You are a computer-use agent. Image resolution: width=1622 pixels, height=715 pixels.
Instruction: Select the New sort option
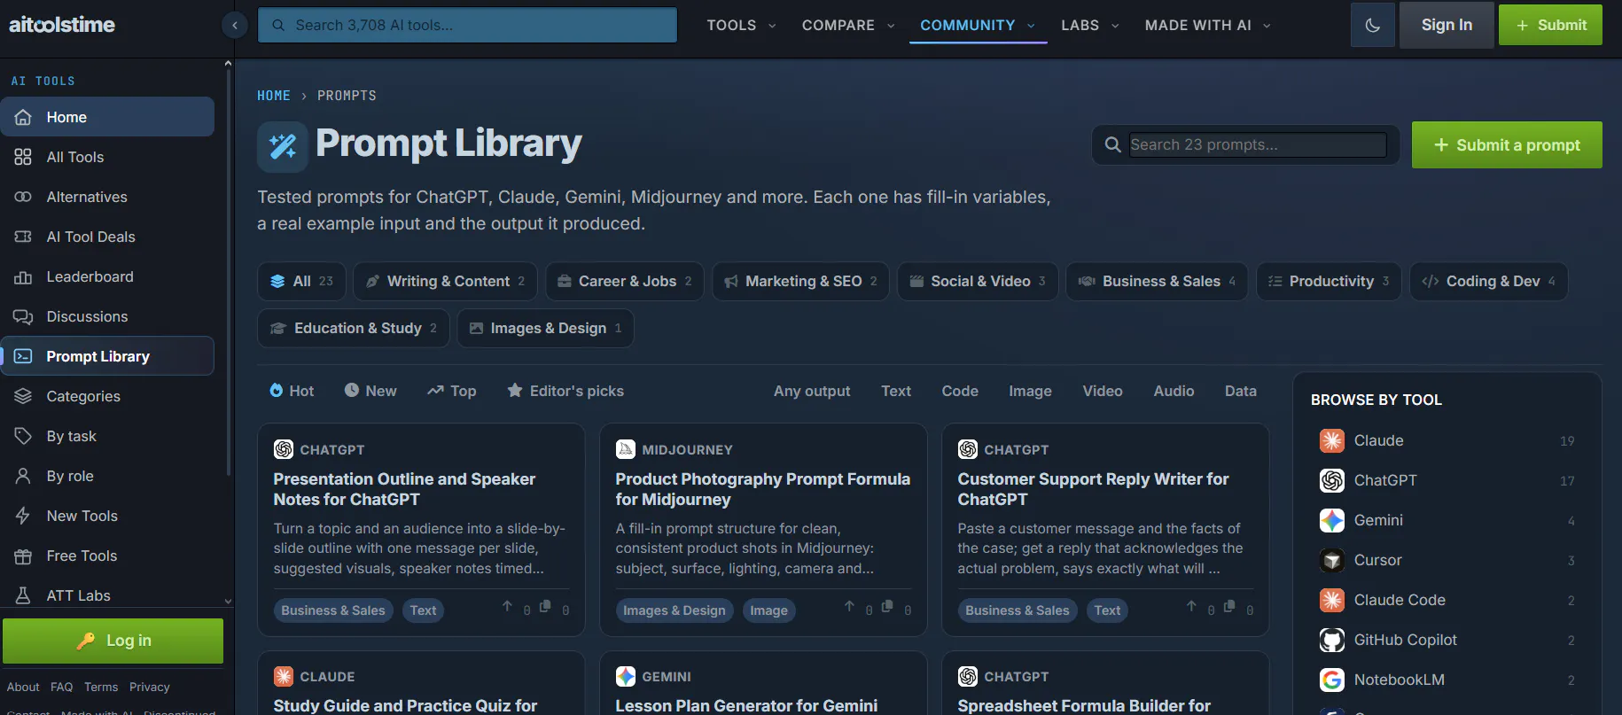[370, 391]
